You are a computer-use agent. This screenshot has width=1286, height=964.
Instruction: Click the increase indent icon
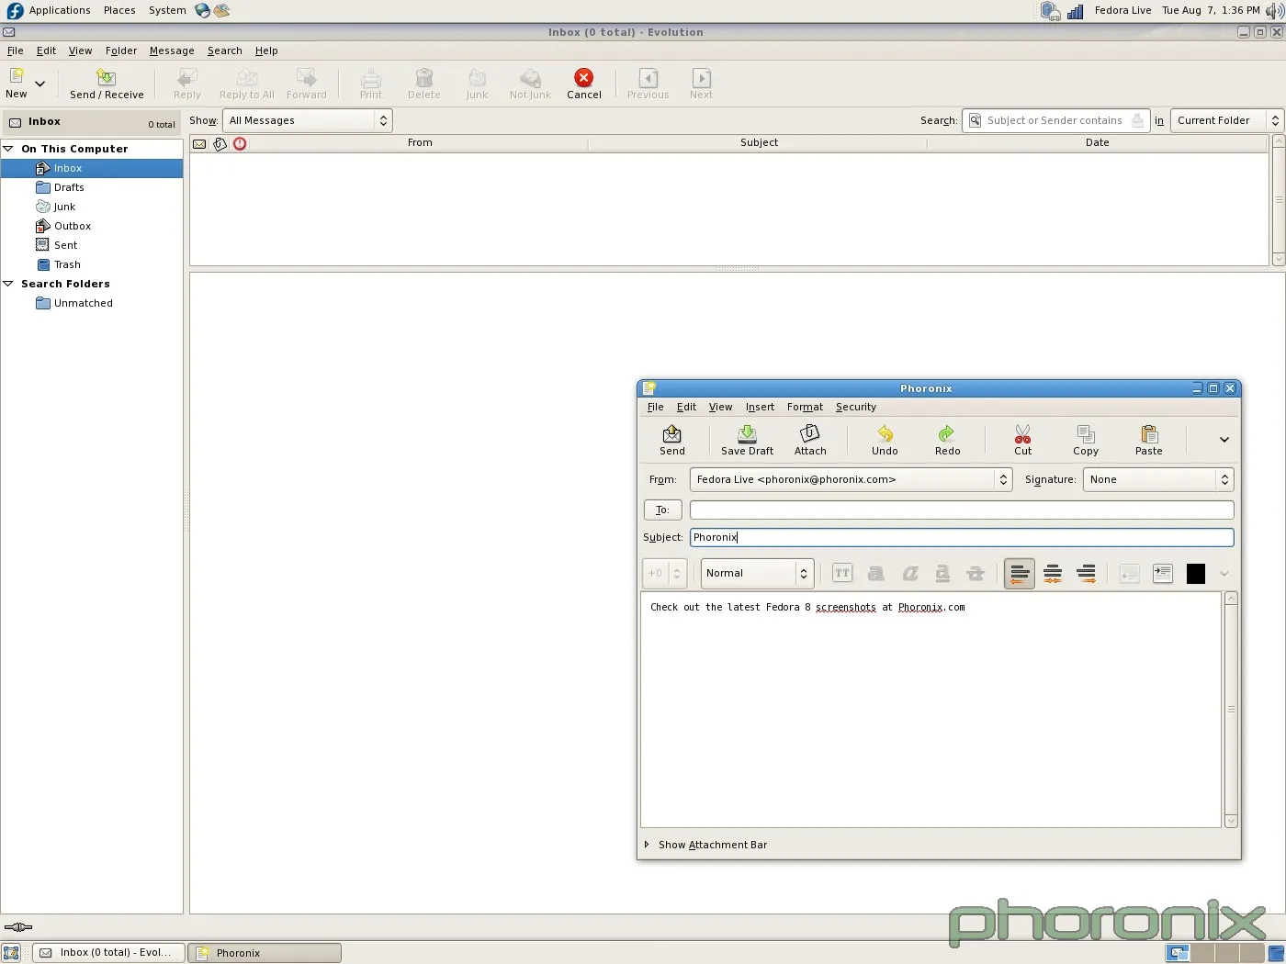pos(1163,574)
